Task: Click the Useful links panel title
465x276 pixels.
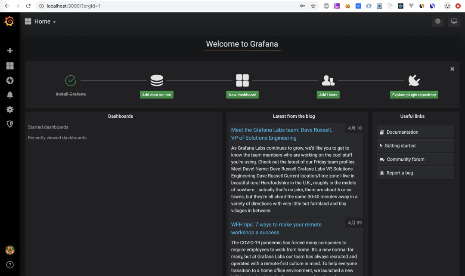Action: [412, 117]
